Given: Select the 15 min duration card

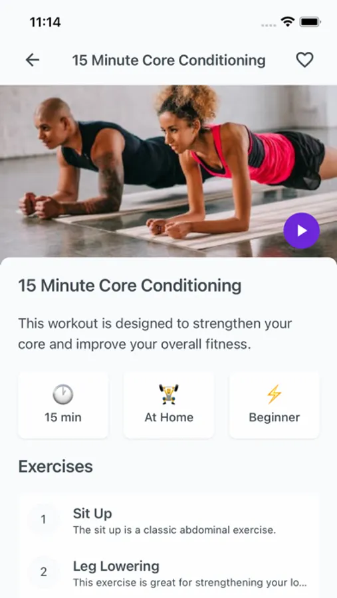Looking at the screenshot, I should (x=63, y=405).
